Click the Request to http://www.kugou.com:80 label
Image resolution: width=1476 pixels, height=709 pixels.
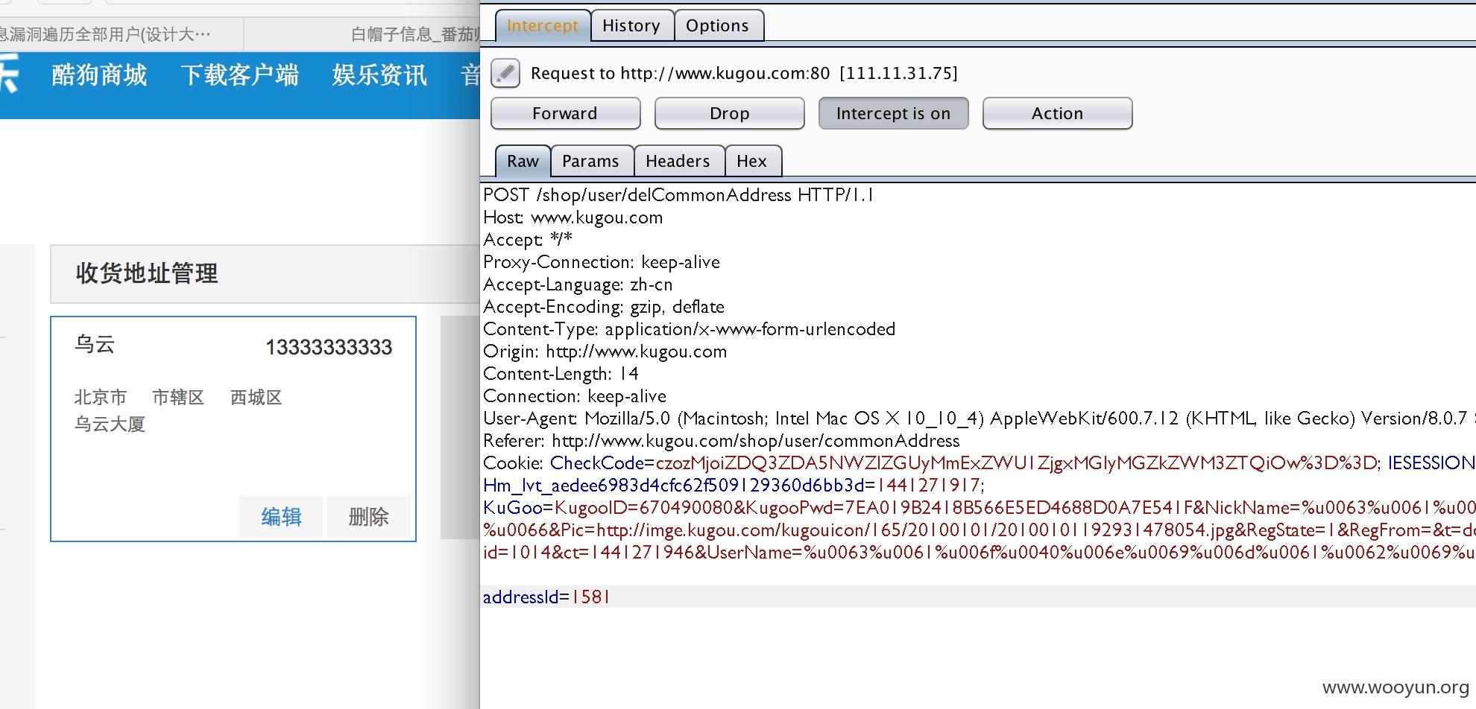click(744, 73)
